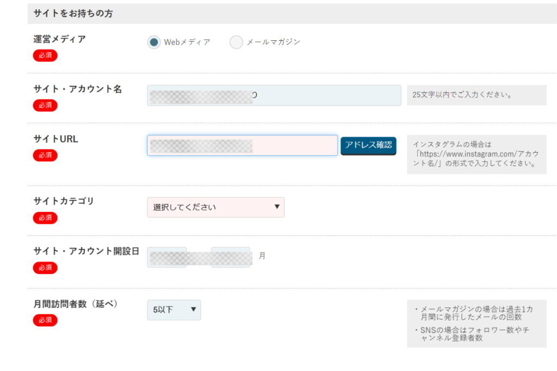This screenshot has width=557, height=371.
Task: Click the サイト・アカウント名 text field
Action: click(274, 96)
